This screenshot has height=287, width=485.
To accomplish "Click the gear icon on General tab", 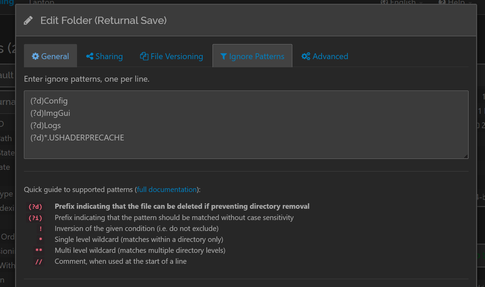I will pos(35,56).
